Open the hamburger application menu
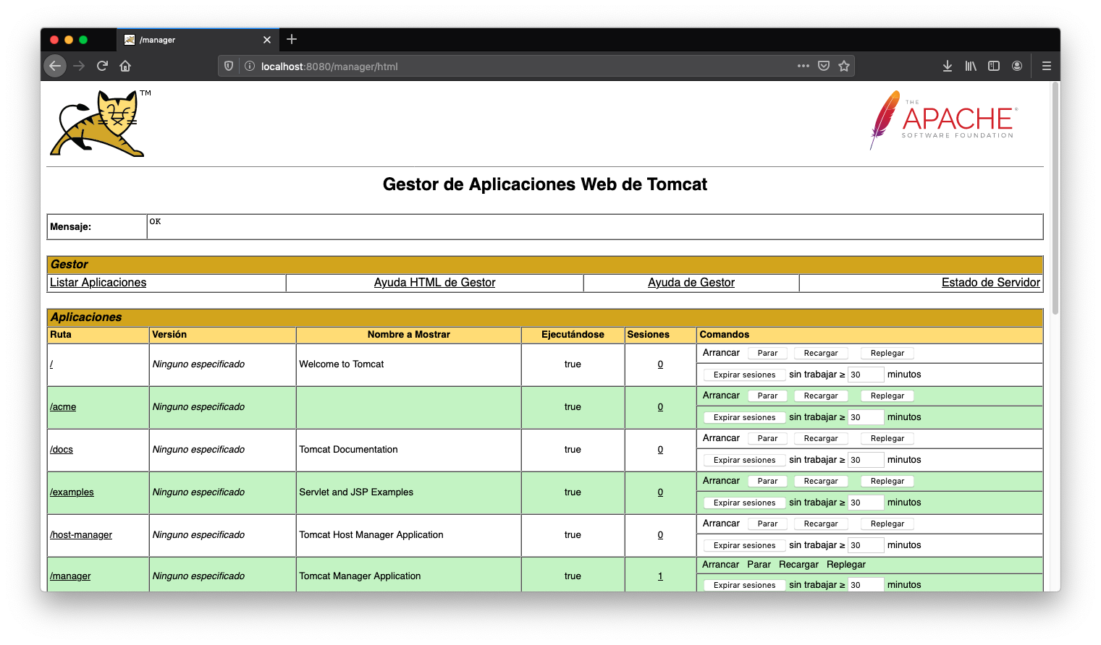Image resolution: width=1101 pixels, height=645 pixels. (1047, 66)
